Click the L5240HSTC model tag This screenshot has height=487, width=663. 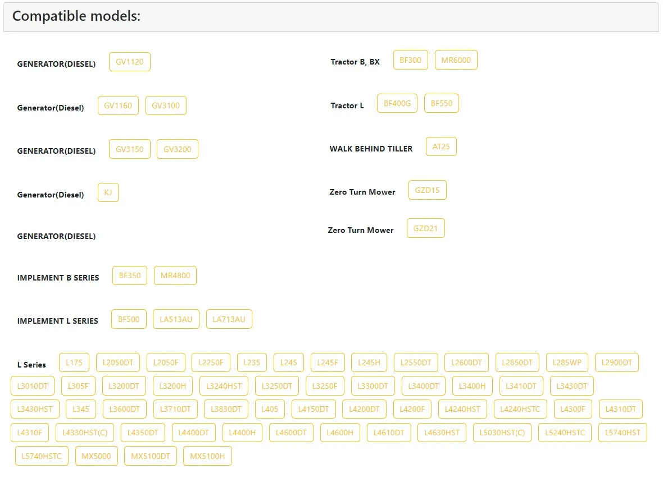click(565, 433)
